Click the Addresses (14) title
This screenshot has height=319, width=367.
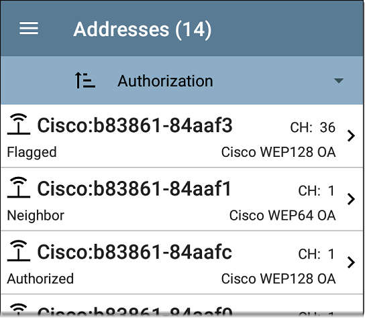click(142, 29)
